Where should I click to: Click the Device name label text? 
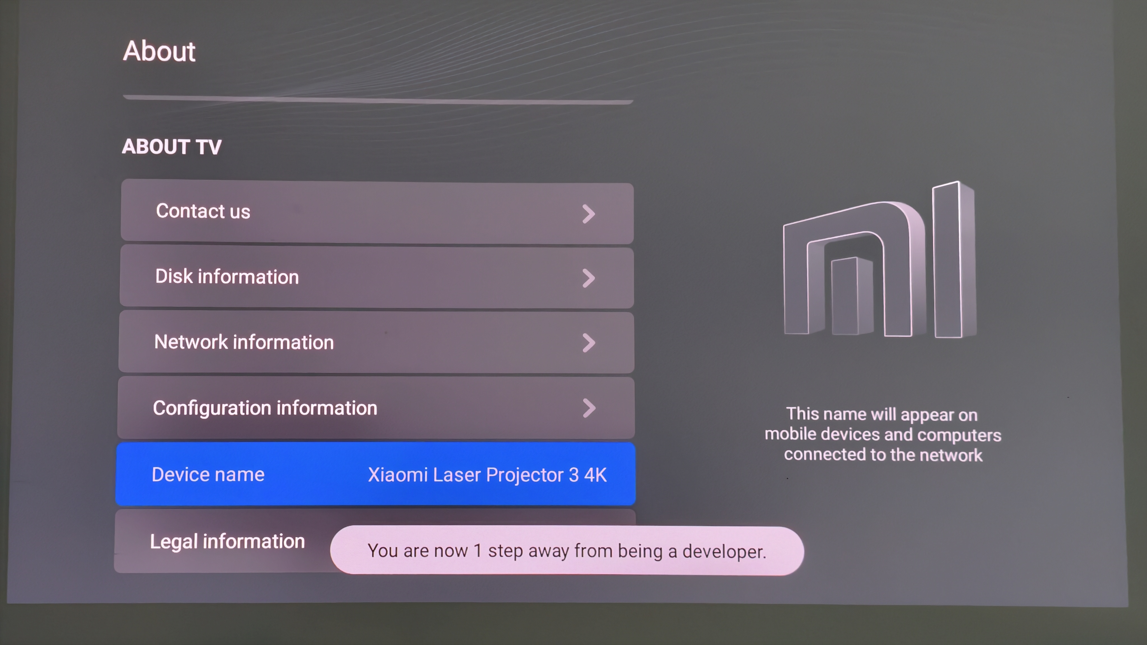point(208,475)
